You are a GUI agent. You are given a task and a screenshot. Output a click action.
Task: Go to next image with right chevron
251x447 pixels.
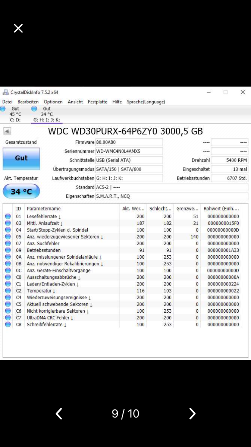192,413
